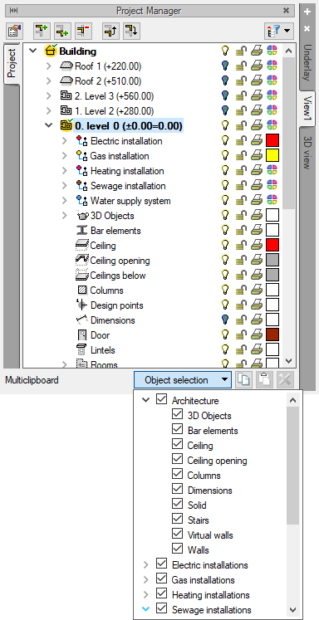The image size is (319, 620).
Task: Expand the Electric installation tree node
Action: click(x=65, y=141)
